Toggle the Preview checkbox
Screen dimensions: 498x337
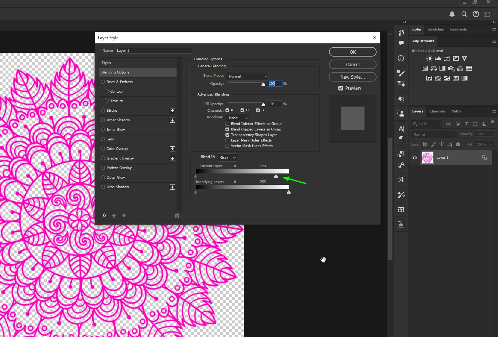pos(341,88)
